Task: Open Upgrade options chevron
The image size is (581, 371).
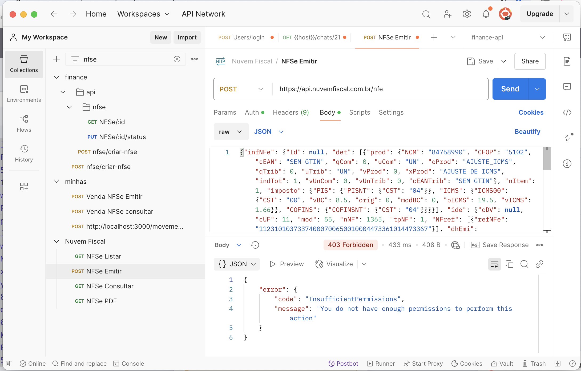Action: [x=567, y=14]
